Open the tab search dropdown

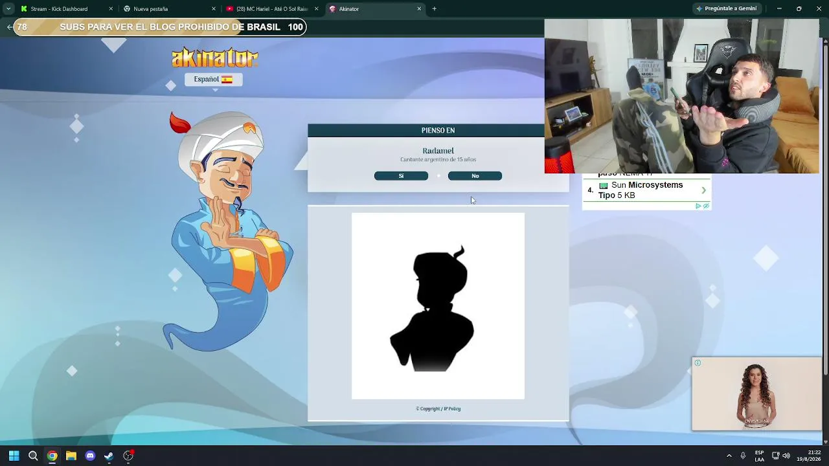[x=8, y=9]
